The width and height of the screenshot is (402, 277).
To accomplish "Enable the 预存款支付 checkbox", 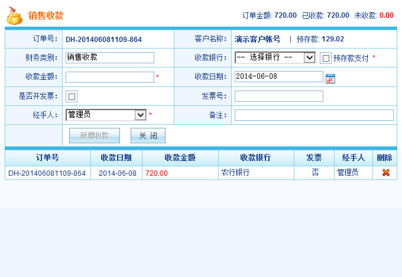I will (326, 58).
